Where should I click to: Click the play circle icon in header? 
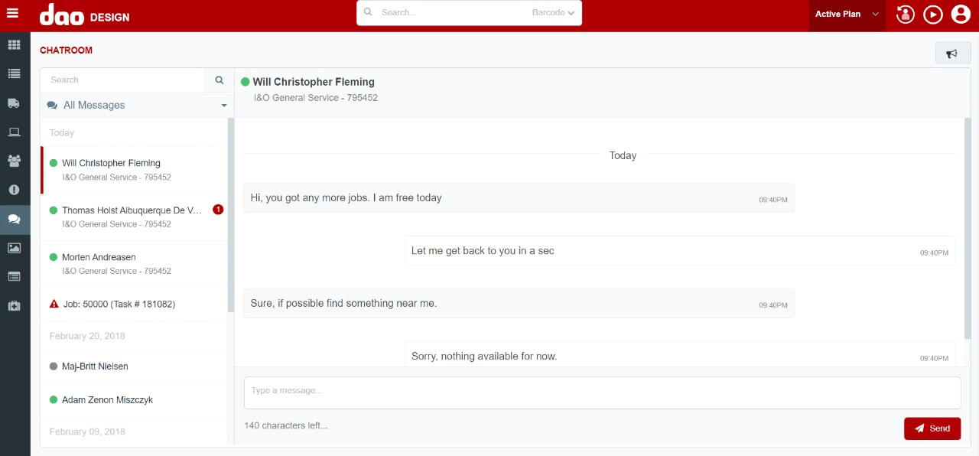click(932, 14)
